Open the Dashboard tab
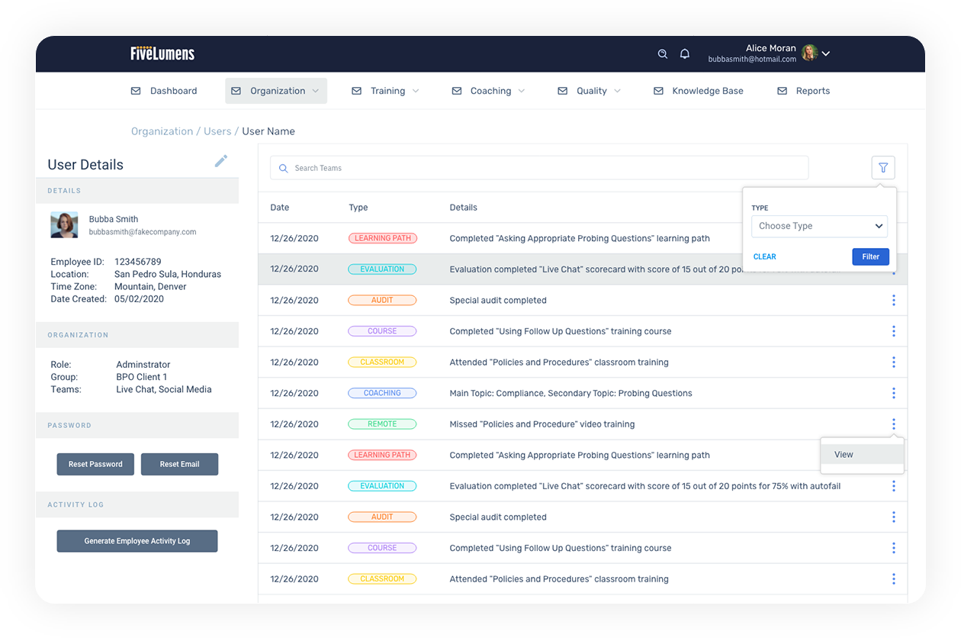The image size is (961, 638). [173, 91]
